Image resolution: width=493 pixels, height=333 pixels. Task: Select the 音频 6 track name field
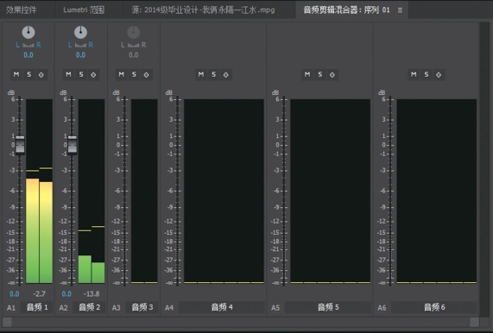coord(434,307)
